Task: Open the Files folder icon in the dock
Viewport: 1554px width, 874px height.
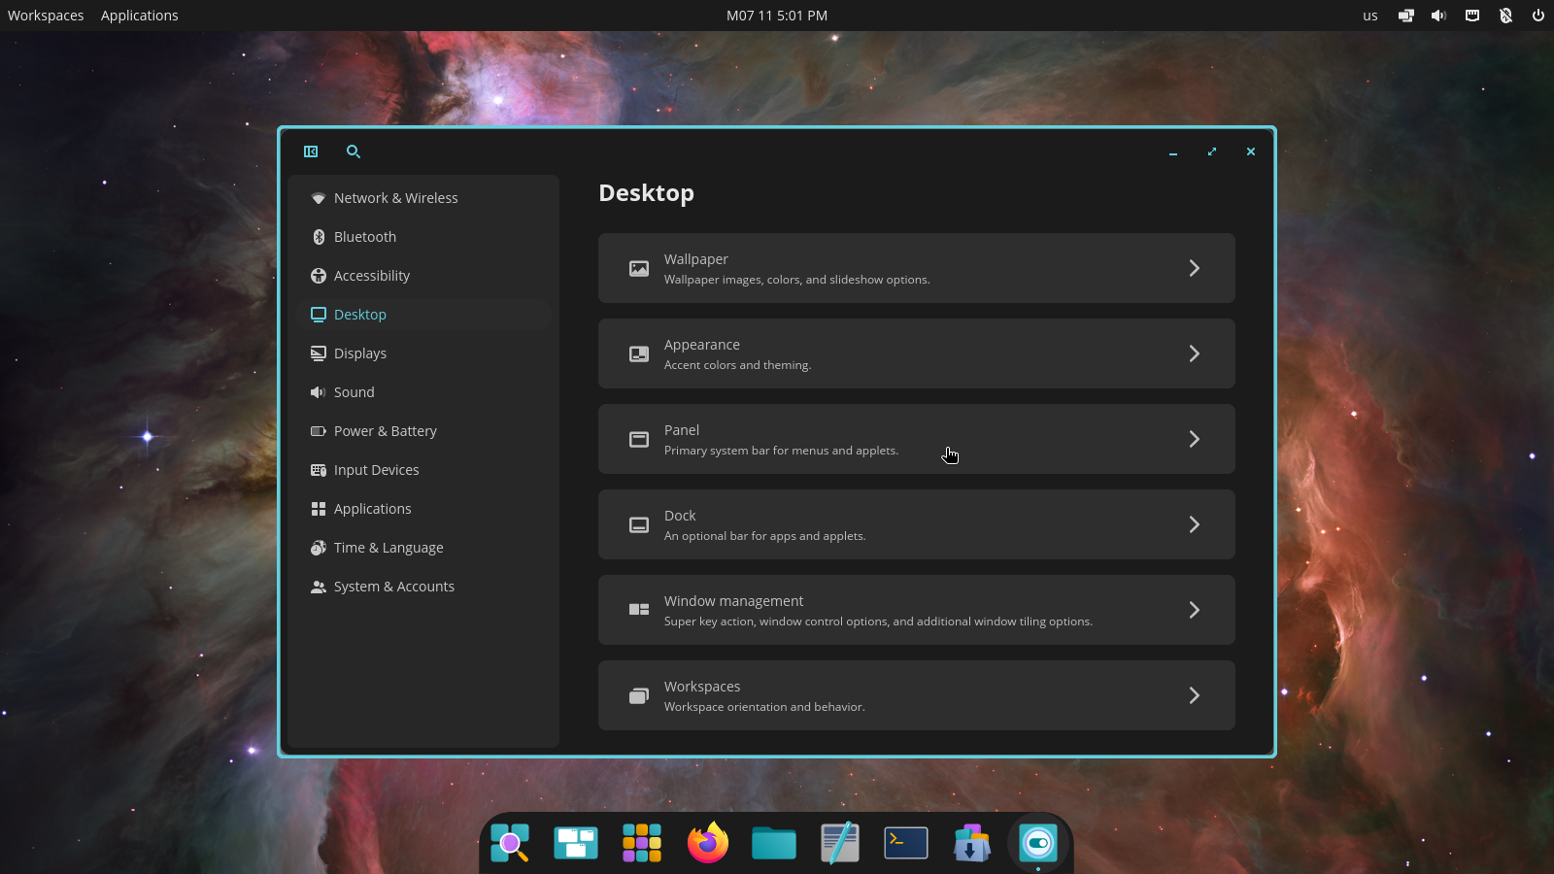Action: tap(773, 843)
